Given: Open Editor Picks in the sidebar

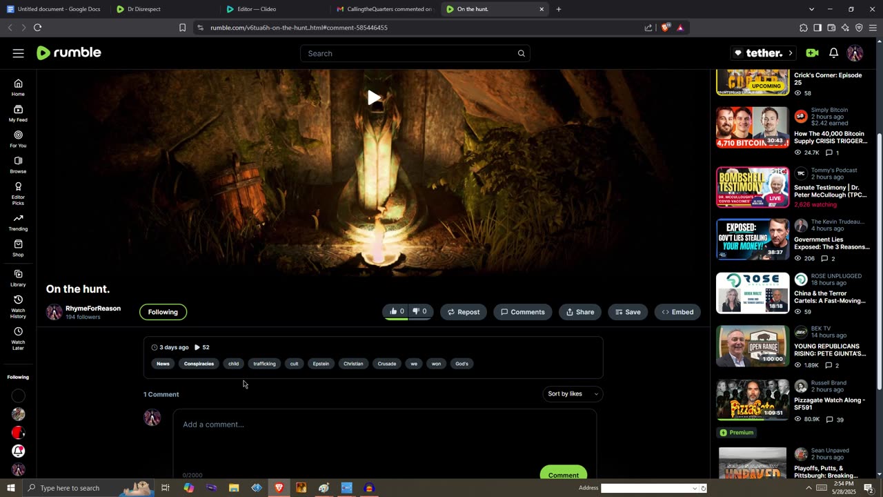Looking at the screenshot, I should (x=18, y=194).
